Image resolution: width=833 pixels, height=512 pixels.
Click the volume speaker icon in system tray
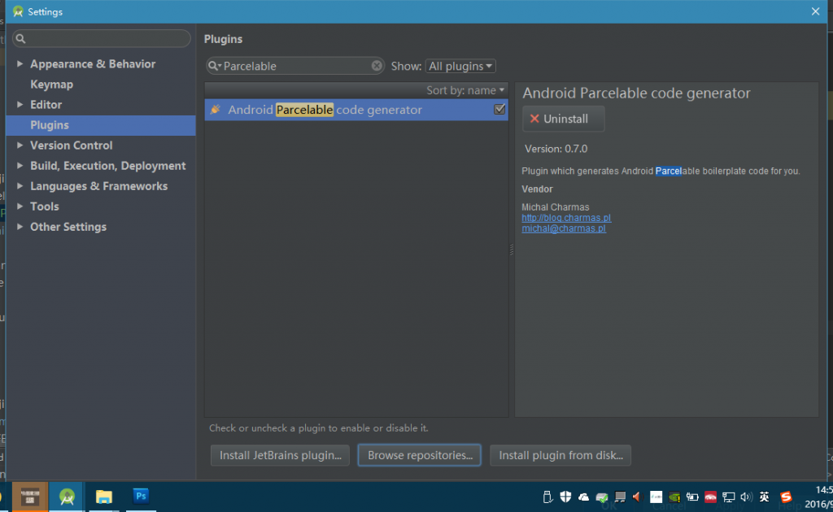(x=746, y=497)
